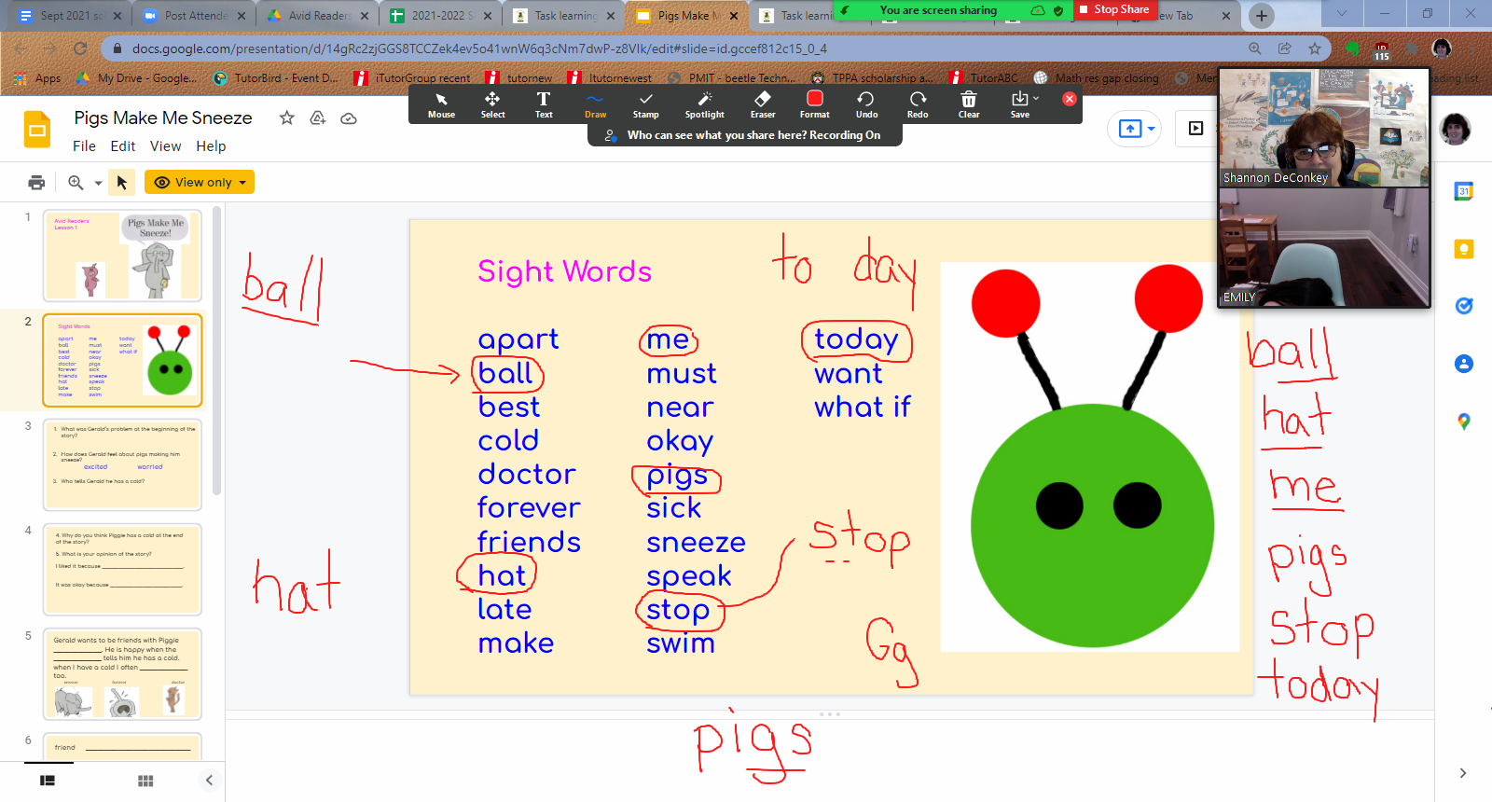Select slide 3 questions thumbnail

coord(122,464)
